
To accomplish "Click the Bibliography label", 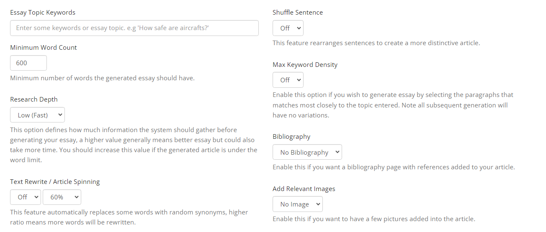I will [x=291, y=137].
